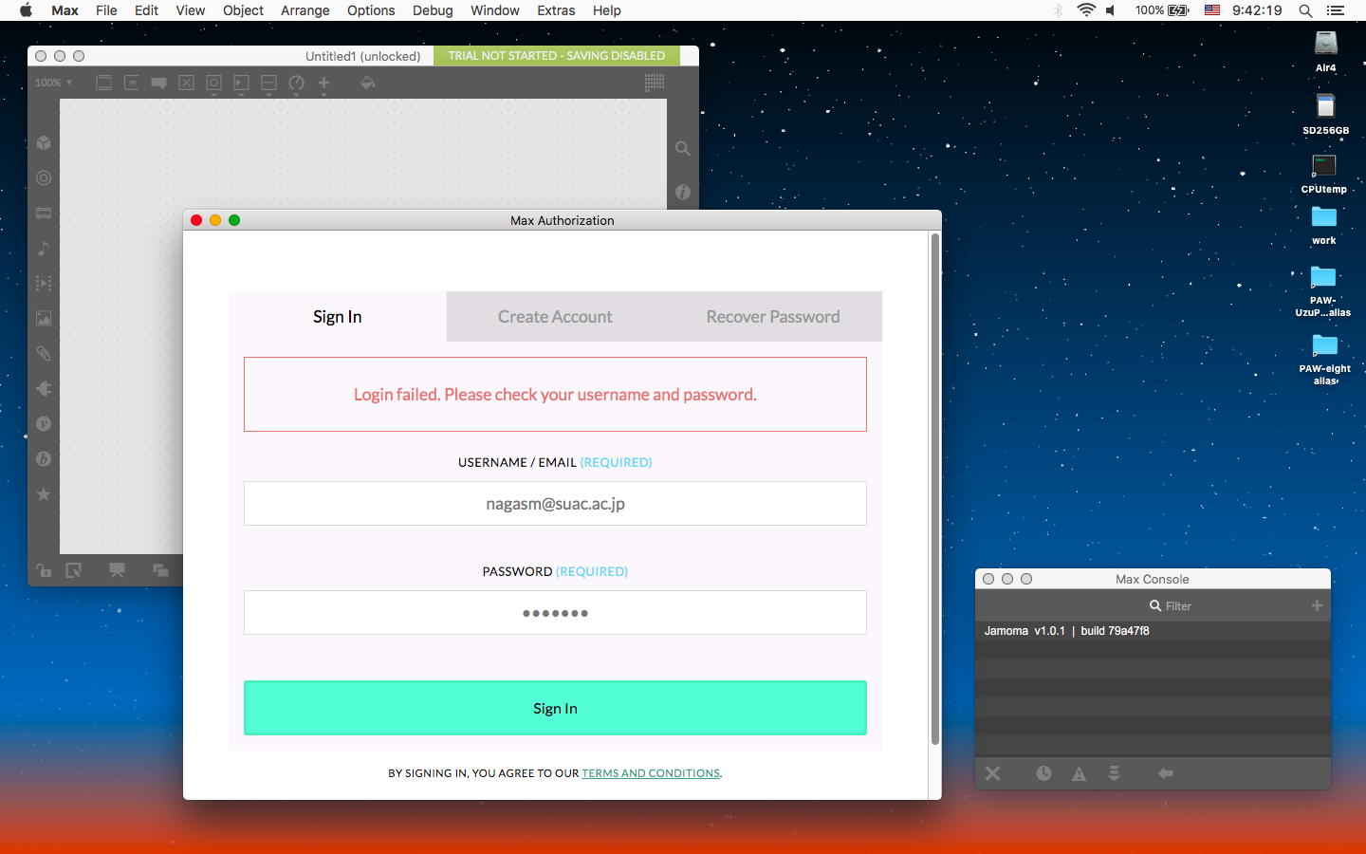Open the inspector info icon in the right sidebar
Screen dimensions: 1366x854
pyautogui.click(x=683, y=192)
